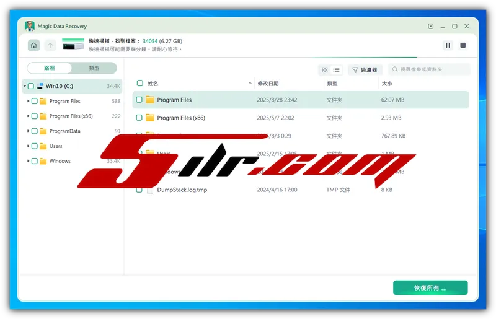Screen dimensions: 496x319
Task: Expand Users in the tree
Action: [28, 146]
